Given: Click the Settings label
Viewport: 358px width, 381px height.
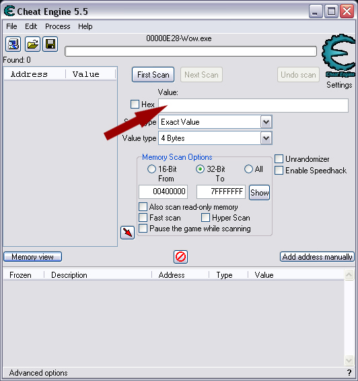Looking at the screenshot, I should click(339, 85).
